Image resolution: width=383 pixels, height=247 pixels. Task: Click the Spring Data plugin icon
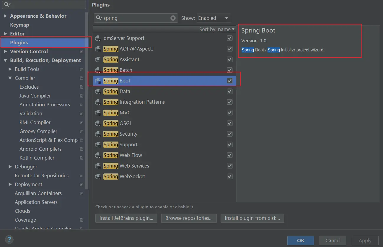[x=98, y=91]
